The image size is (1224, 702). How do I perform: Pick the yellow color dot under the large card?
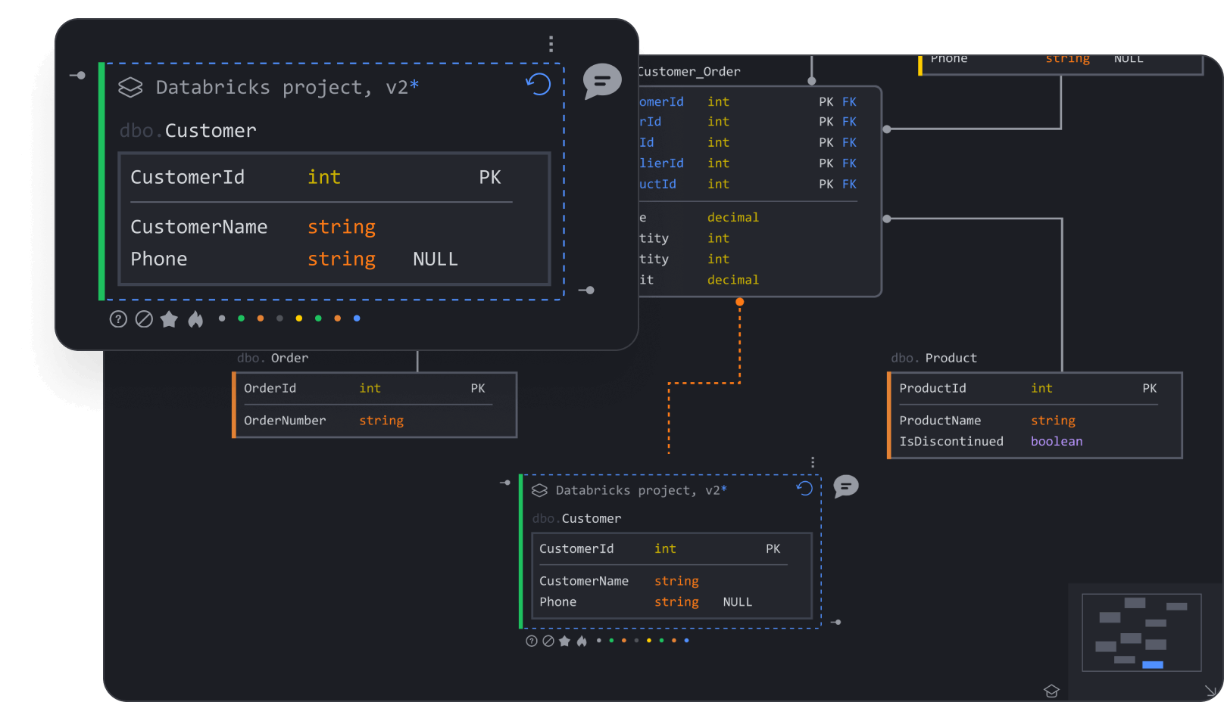coord(299,318)
